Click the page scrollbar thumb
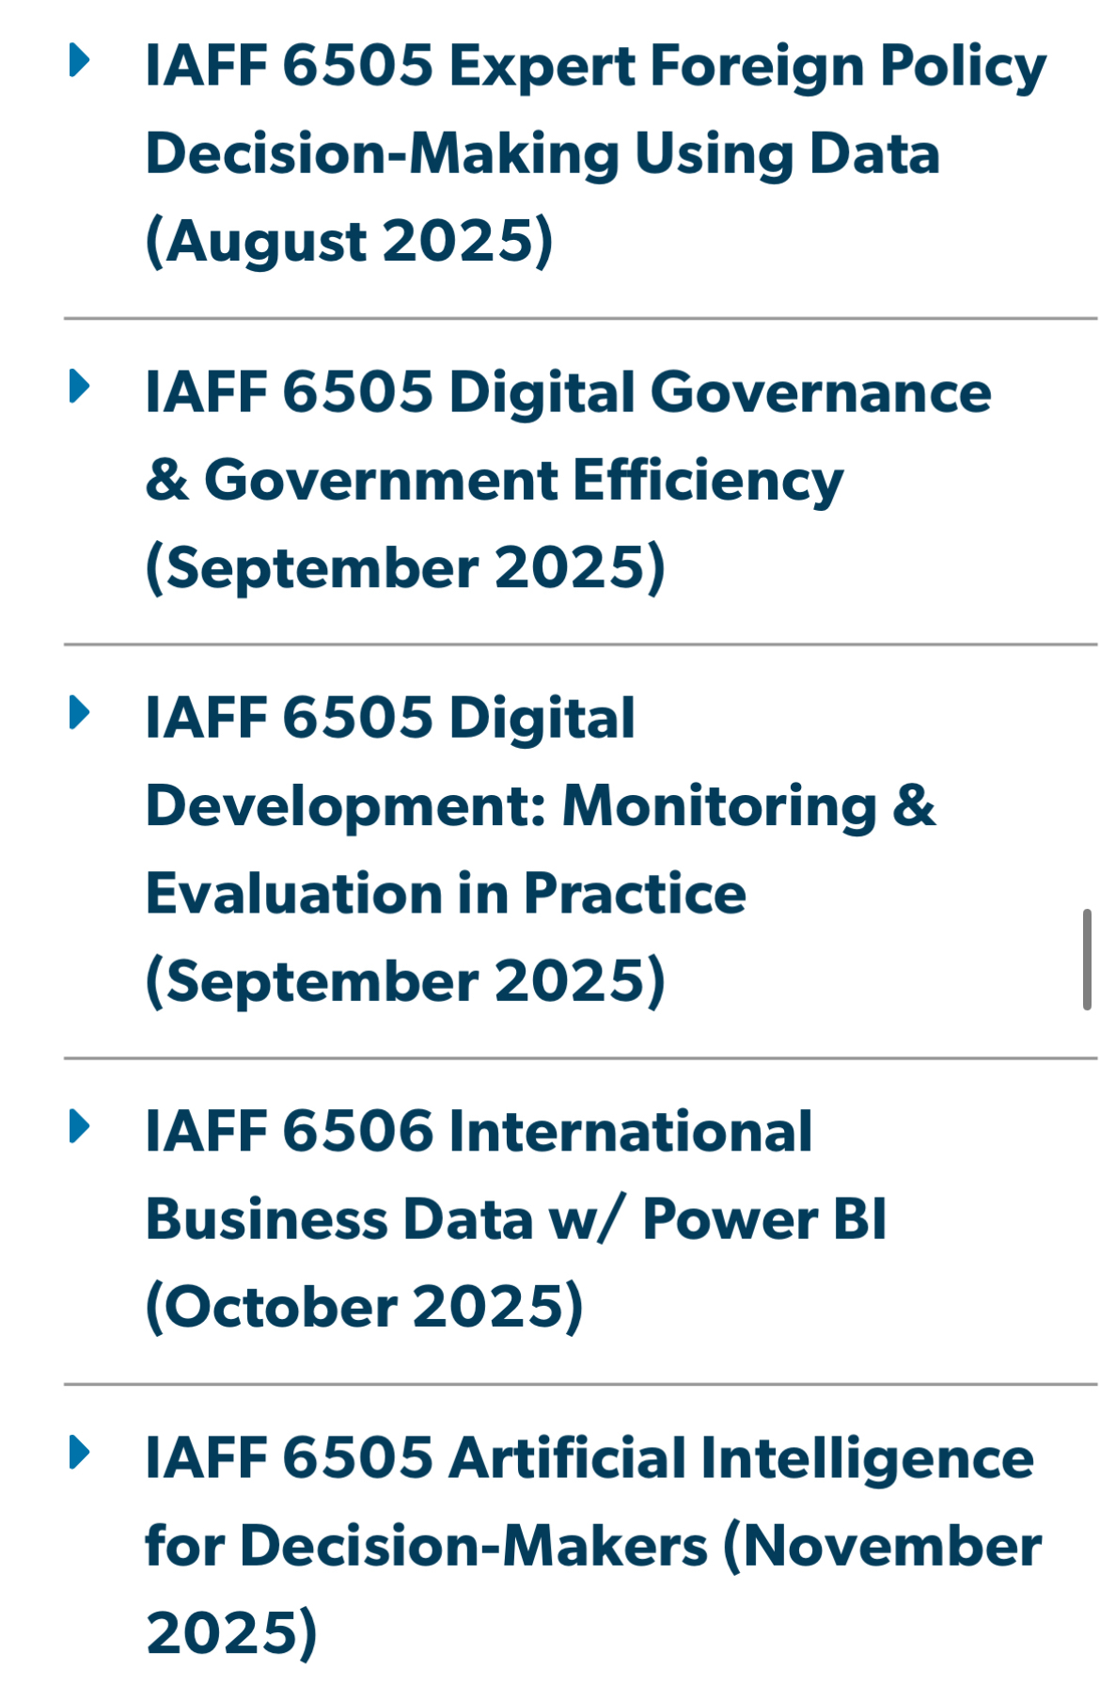The width and height of the screenshot is (1100, 1701). [x=1087, y=959]
